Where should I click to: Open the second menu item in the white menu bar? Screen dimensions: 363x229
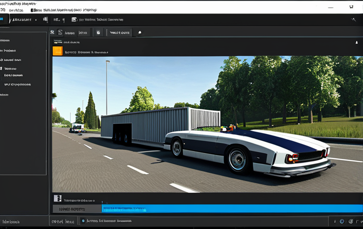[x=16, y=10]
